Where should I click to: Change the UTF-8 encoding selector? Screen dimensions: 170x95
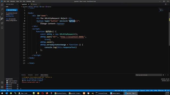(x=148, y=91)
